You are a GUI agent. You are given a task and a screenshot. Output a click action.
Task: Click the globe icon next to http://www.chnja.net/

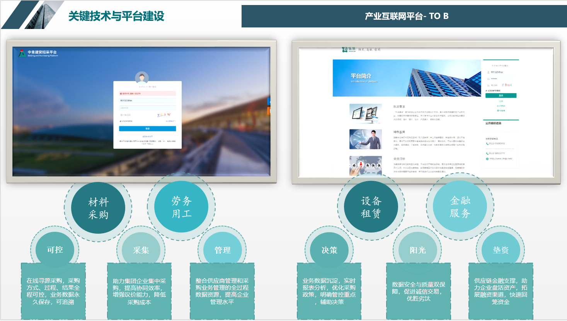point(487,158)
